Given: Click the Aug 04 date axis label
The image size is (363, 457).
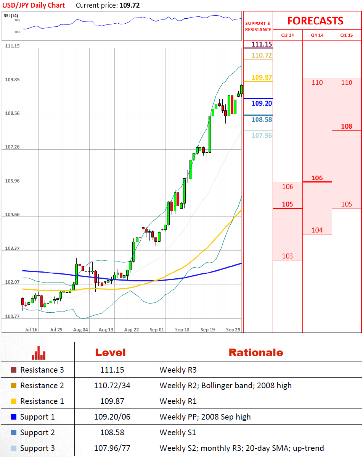Looking at the screenshot, I should pos(80,329).
